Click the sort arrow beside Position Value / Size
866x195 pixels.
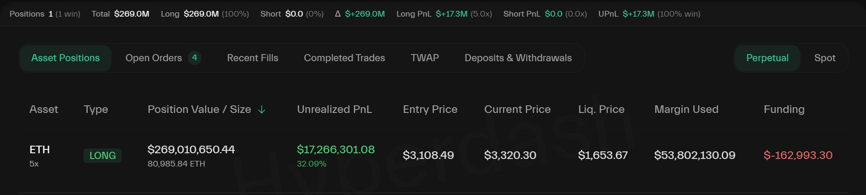coord(261,110)
